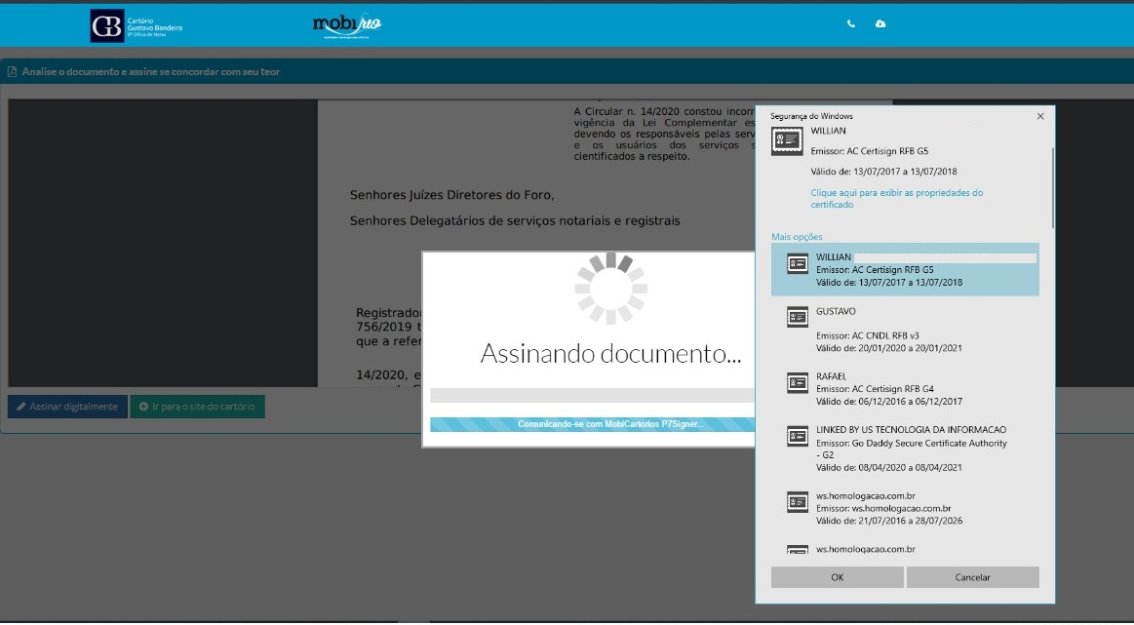Image resolution: width=1134 pixels, height=625 pixels.
Task: Click OK in the certificate dialog
Action: pos(837,577)
